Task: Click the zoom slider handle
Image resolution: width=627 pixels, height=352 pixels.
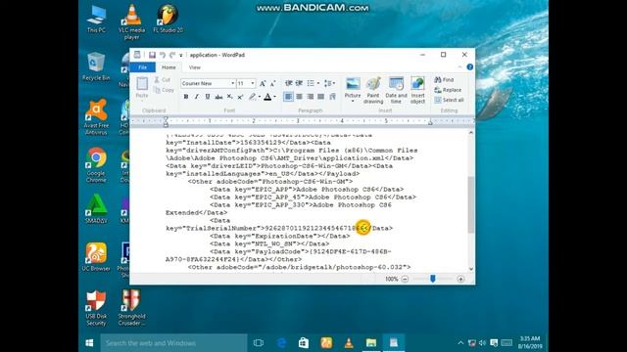Action: pyautogui.click(x=433, y=279)
